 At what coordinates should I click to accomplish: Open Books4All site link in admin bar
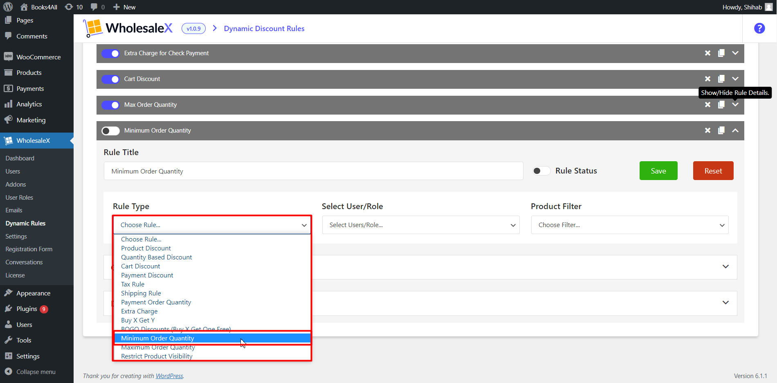tap(39, 7)
